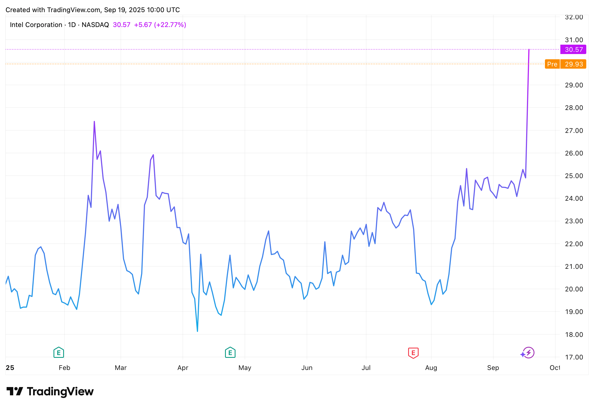Click the May label on time axis

point(245,368)
